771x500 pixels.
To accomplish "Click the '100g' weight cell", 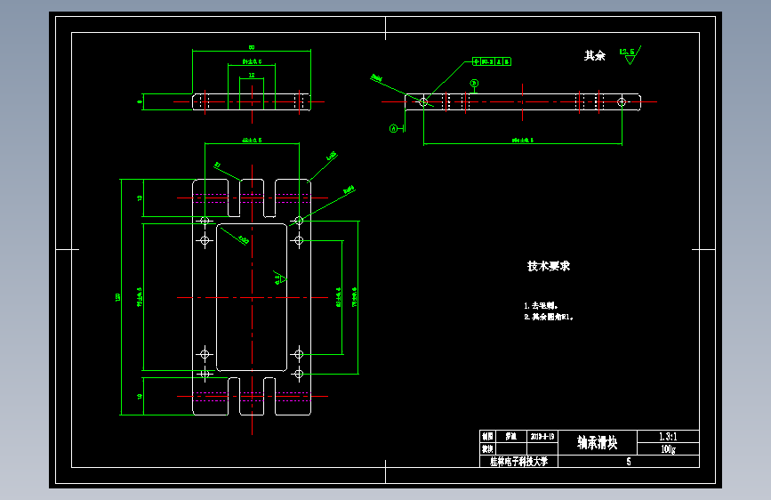I will click(x=668, y=448).
